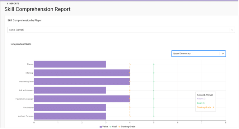Screen dimensions: 239x129
Task: Go back via the REPORTS link
Action: tap(14, 3)
